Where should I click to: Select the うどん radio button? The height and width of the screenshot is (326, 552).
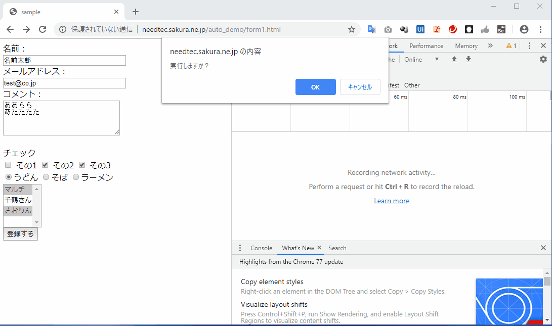tap(9, 177)
